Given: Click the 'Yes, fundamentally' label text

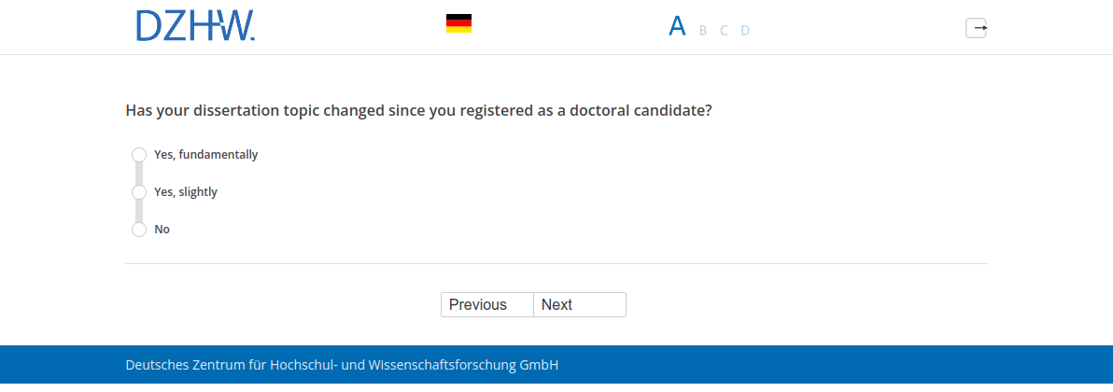Looking at the screenshot, I should (x=205, y=155).
